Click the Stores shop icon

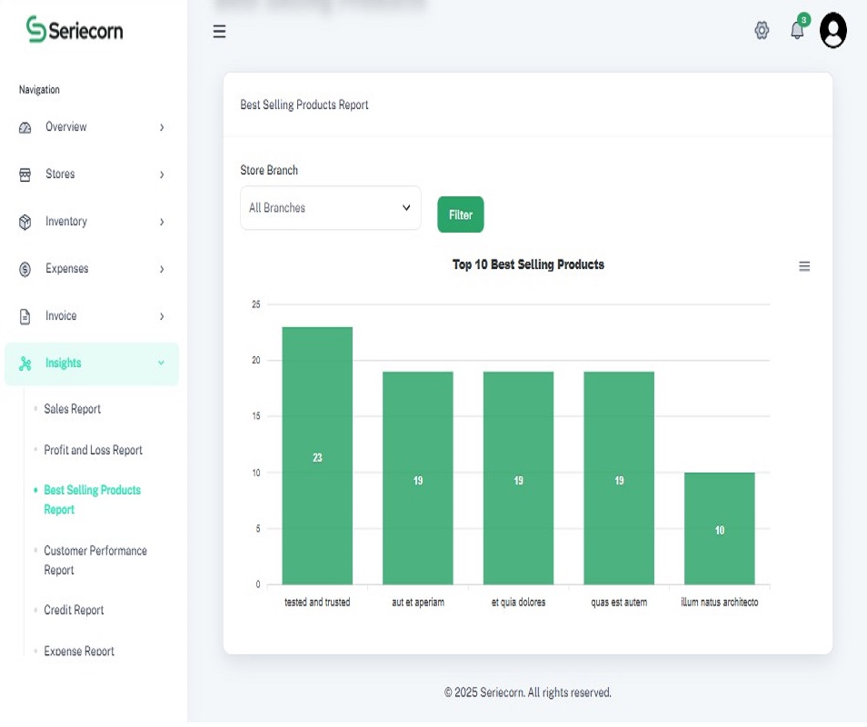tap(25, 174)
